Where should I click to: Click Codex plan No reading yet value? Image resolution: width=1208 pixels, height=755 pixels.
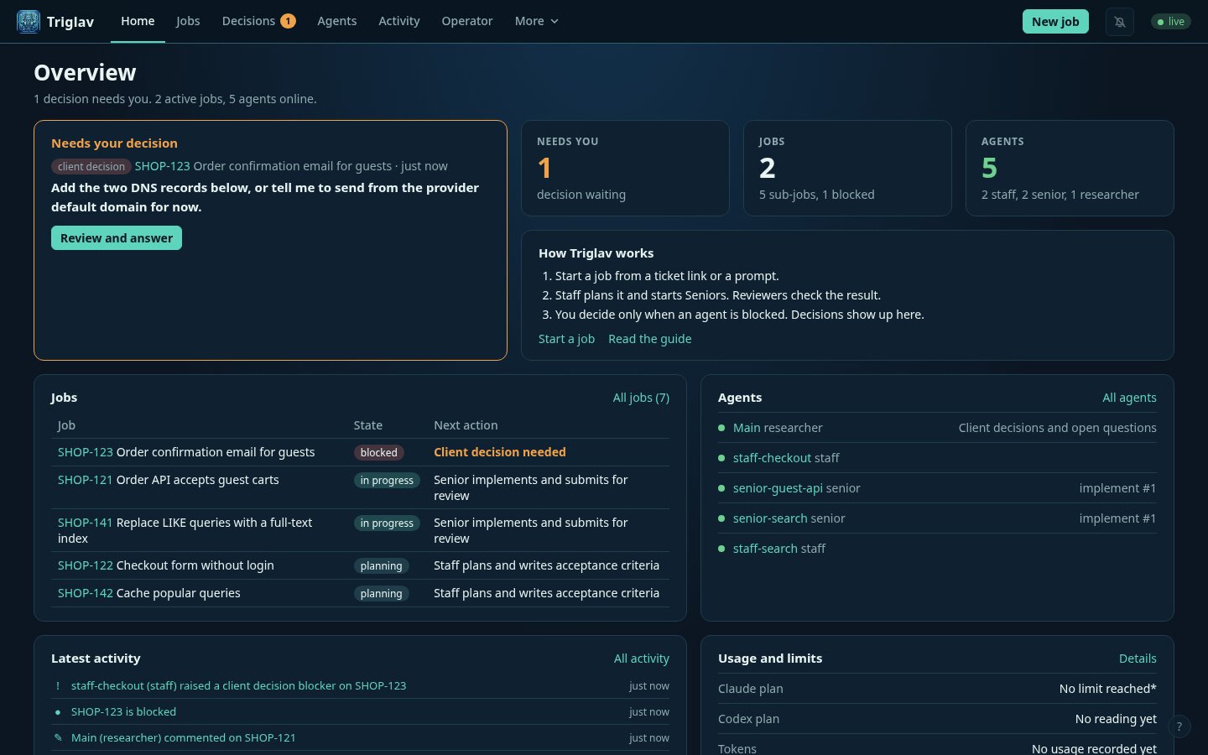(1116, 719)
